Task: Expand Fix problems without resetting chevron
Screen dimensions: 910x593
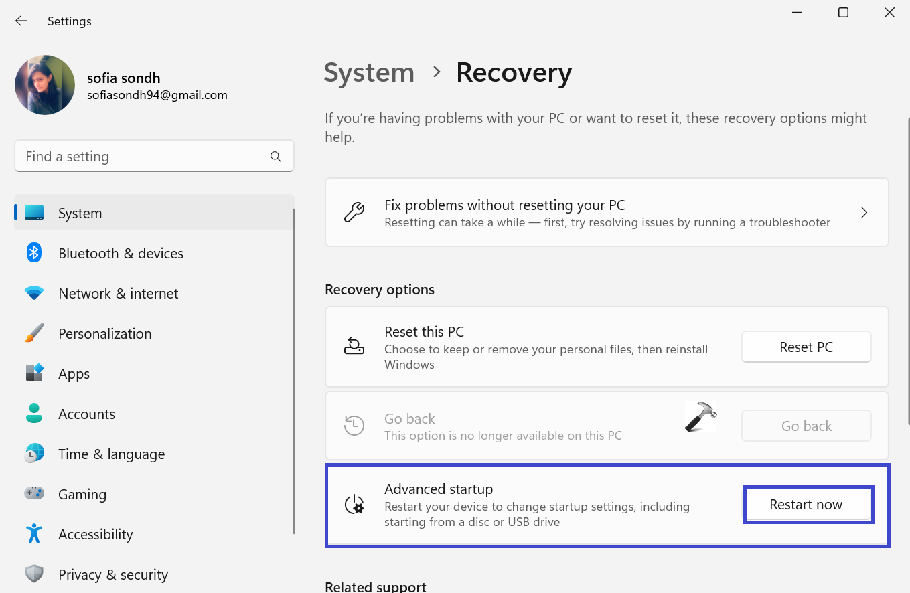Action: (864, 213)
